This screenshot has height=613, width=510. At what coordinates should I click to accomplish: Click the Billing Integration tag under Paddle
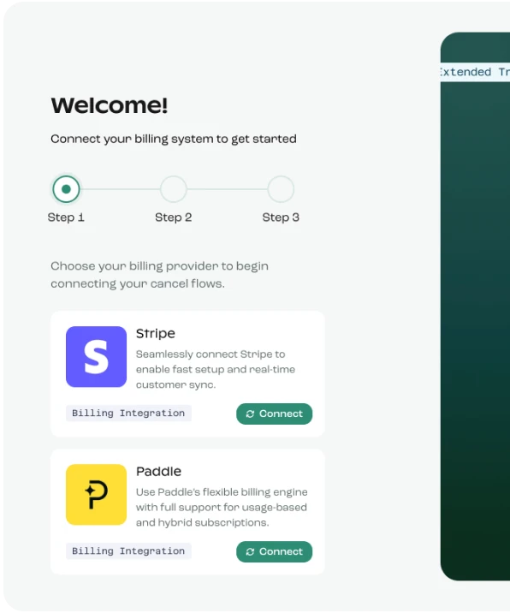[x=128, y=551]
